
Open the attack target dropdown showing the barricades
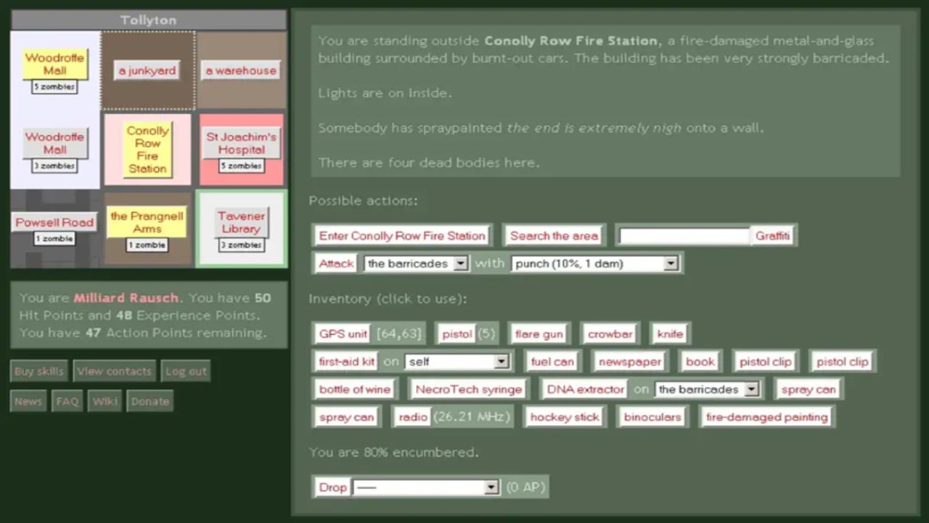pyautogui.click(x=417, y=264)
